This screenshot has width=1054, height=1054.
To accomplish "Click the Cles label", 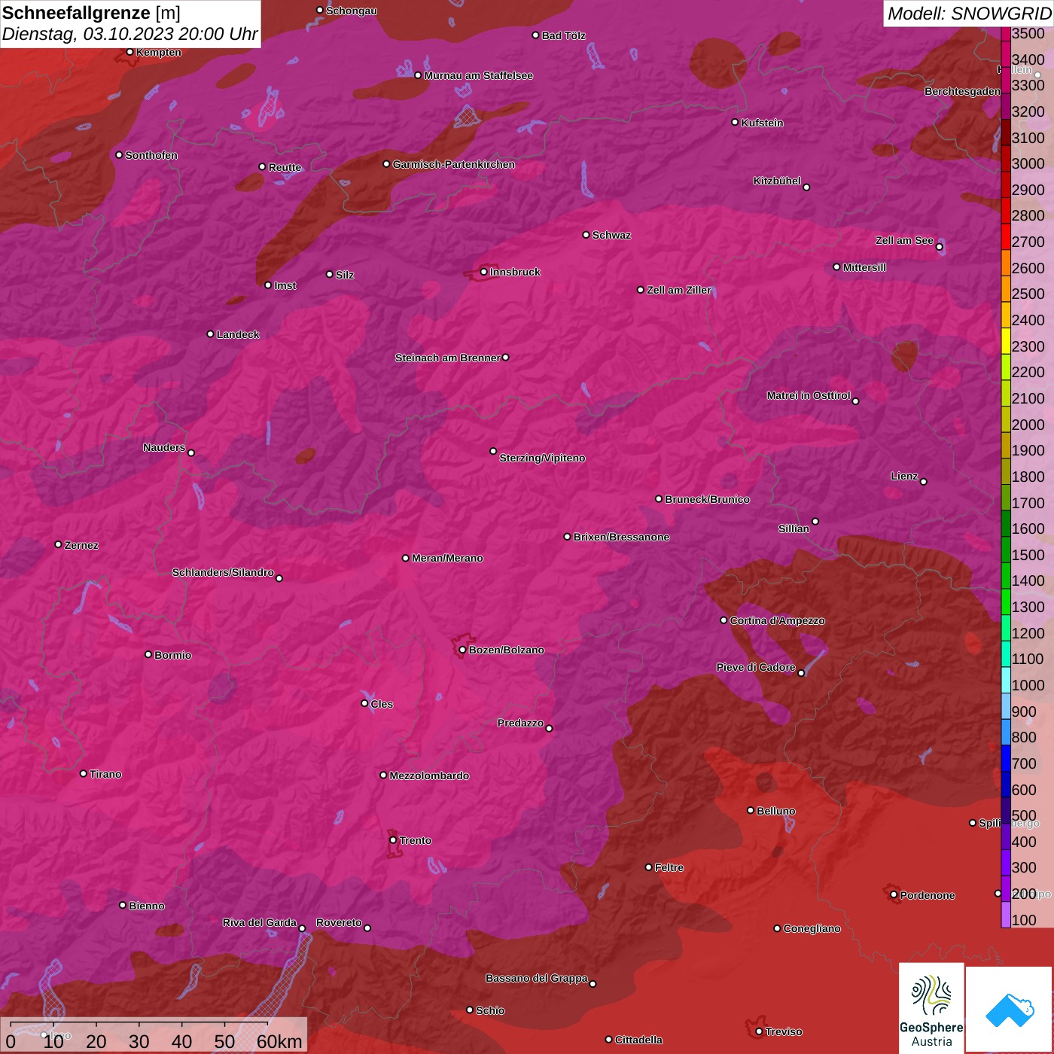I will pos(382,704).
